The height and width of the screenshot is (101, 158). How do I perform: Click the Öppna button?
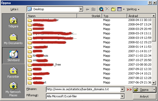[143, 89]
